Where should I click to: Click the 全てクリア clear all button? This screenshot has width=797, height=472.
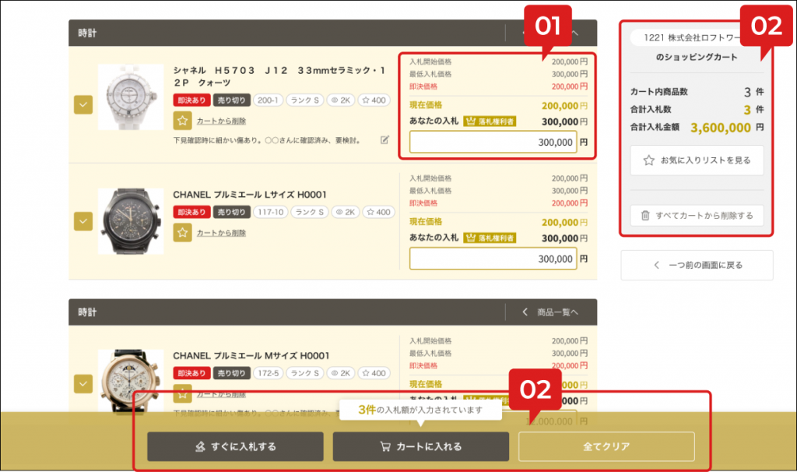tap(606, 446)
